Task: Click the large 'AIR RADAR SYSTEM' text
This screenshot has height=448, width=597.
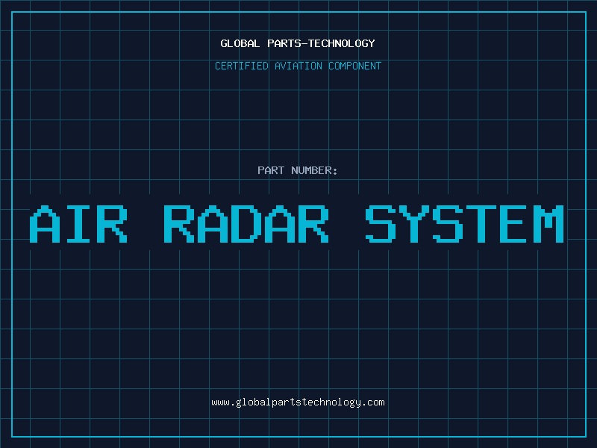Action: (x=297, y=224)
